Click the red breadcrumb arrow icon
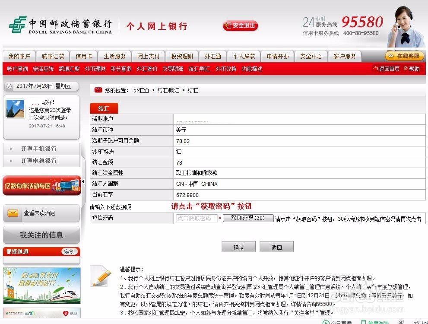This screenshot has height=324, width=428. tap(98, 90)
